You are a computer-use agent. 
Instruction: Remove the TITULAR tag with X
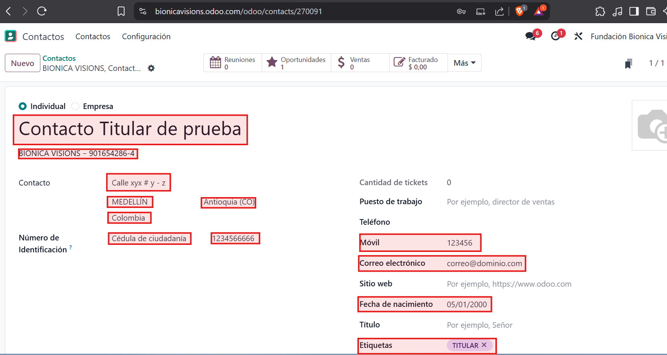click(484, 345)
